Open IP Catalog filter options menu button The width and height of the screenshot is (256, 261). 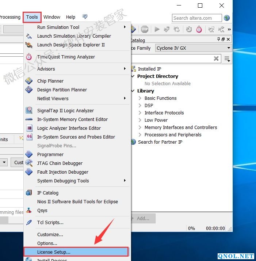(227, 58)
